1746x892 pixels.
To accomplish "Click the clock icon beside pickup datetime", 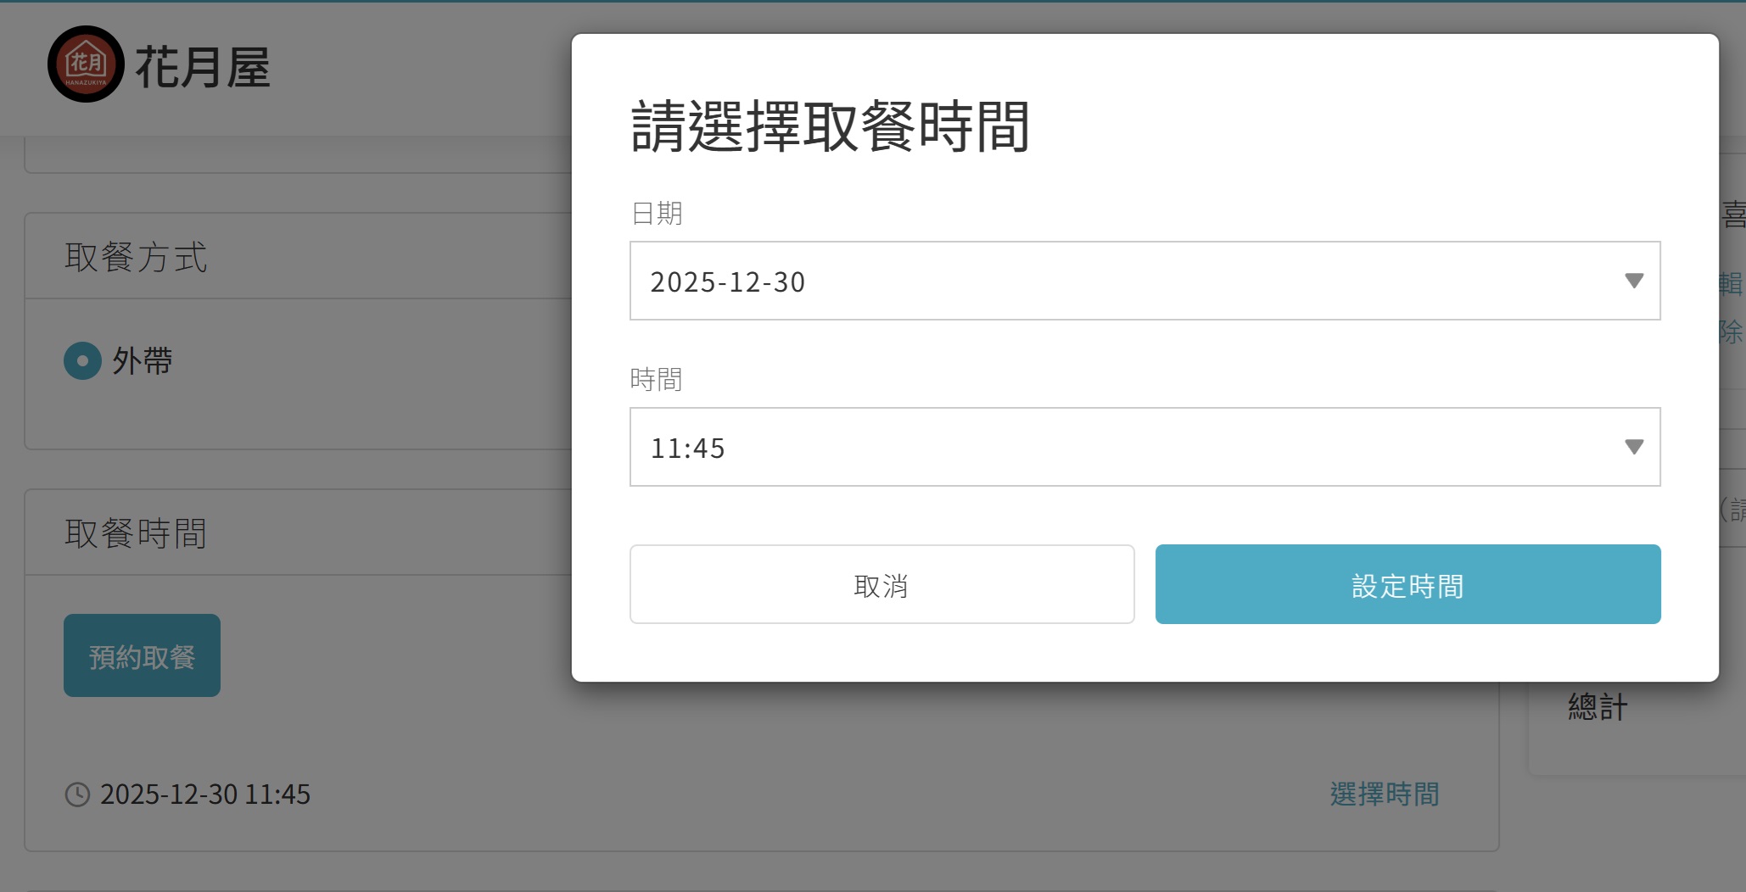I will pos(77,794).
